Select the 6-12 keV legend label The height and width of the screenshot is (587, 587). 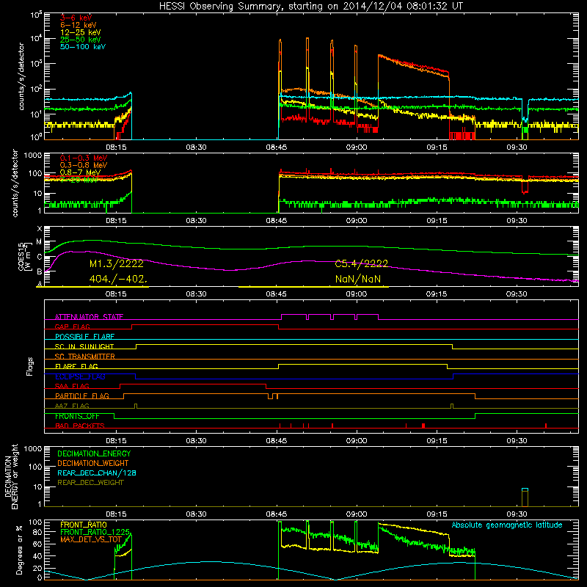click(x=78, y=25)
